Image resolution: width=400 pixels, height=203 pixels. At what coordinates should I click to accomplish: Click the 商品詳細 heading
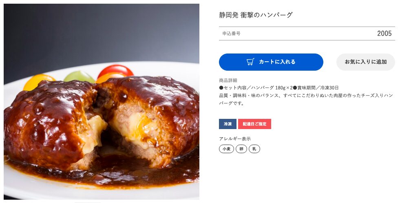[x=228, y=80]
